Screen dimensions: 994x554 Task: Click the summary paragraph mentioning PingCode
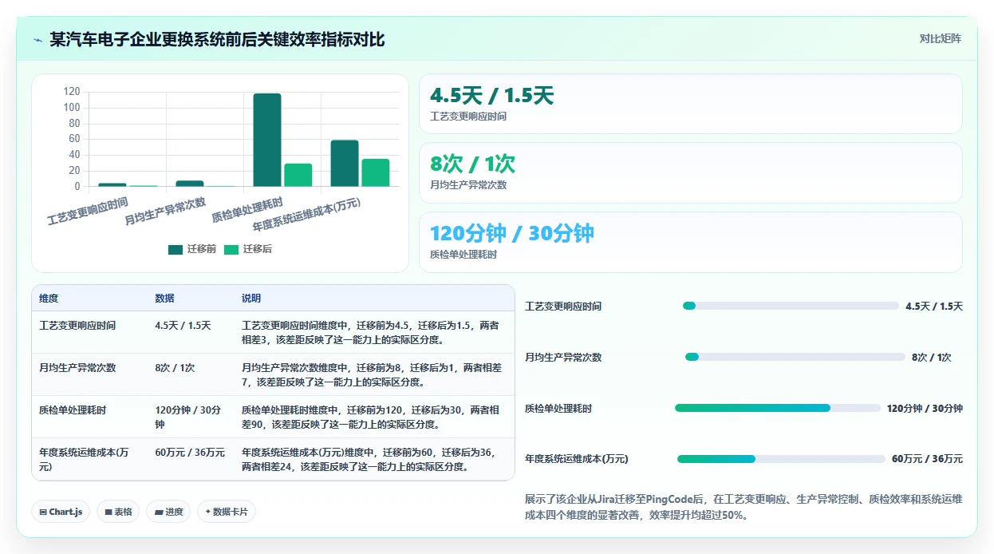click(744, 507)
